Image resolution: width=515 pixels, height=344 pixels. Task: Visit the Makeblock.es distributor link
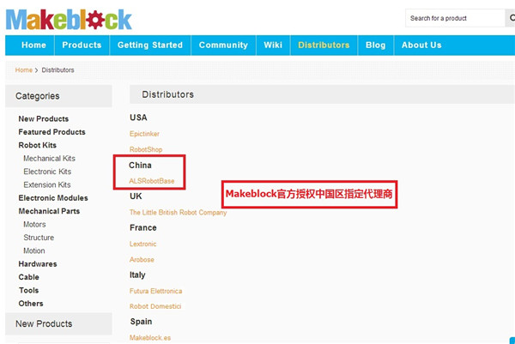point(150,338)
